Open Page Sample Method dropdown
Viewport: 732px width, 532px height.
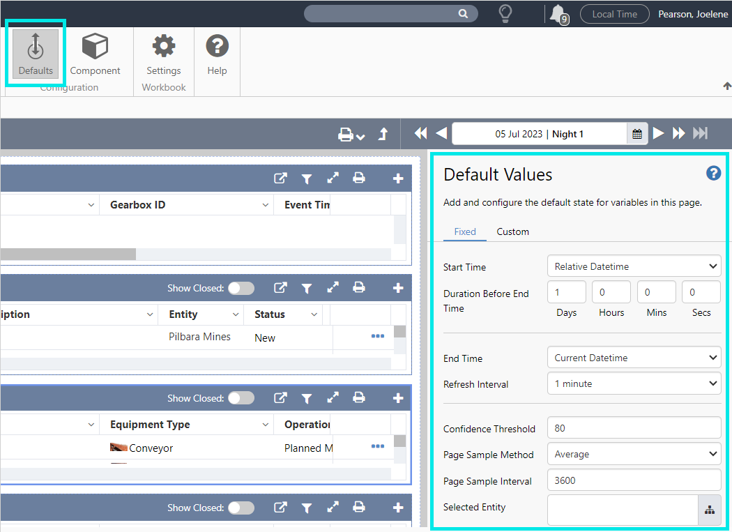[634, 454]
